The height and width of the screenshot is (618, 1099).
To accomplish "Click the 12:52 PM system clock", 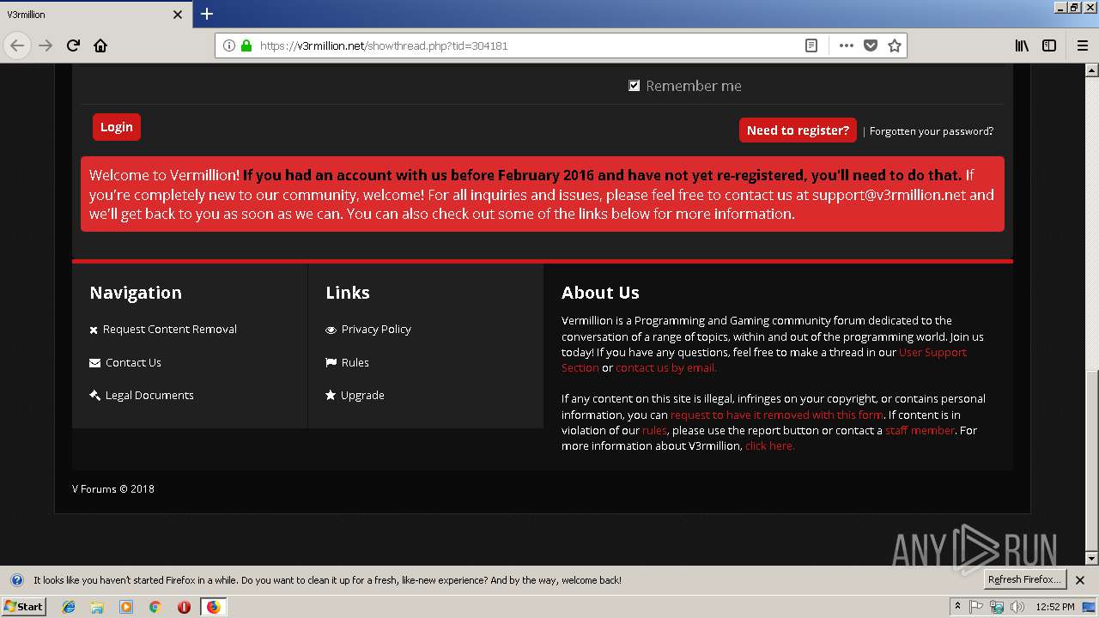I will coord(1055,607).
